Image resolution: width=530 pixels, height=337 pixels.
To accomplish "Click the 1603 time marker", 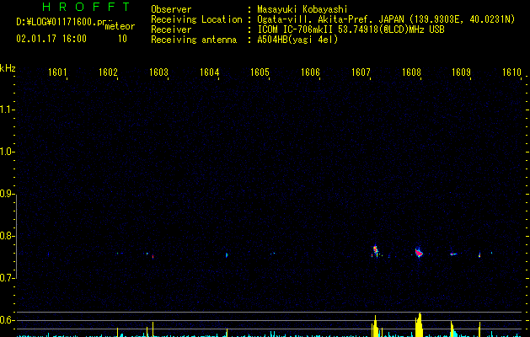I will (158, 72).
